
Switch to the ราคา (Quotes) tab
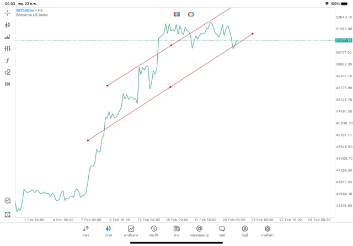click(85, 231)
